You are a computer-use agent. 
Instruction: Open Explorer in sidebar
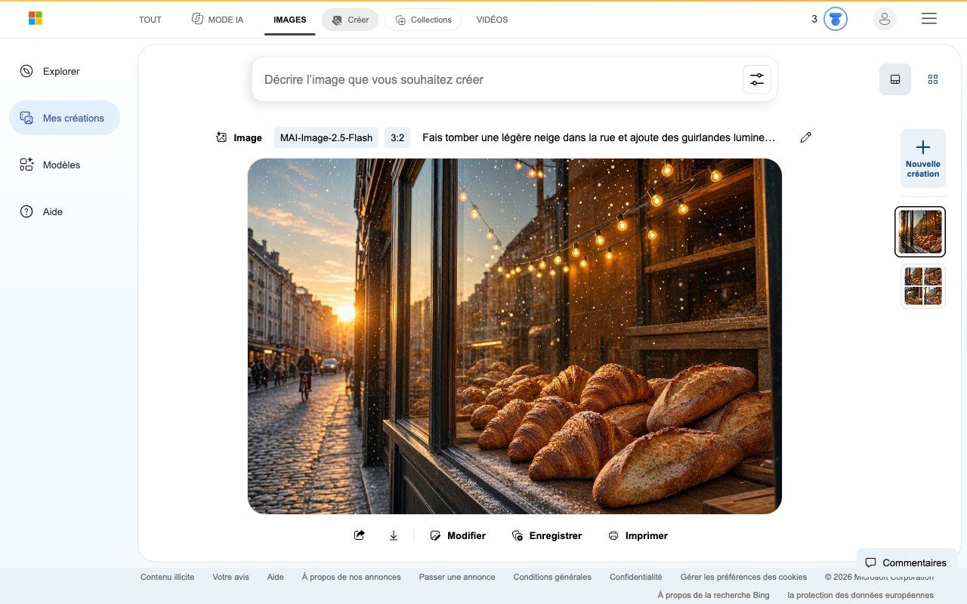64,71
